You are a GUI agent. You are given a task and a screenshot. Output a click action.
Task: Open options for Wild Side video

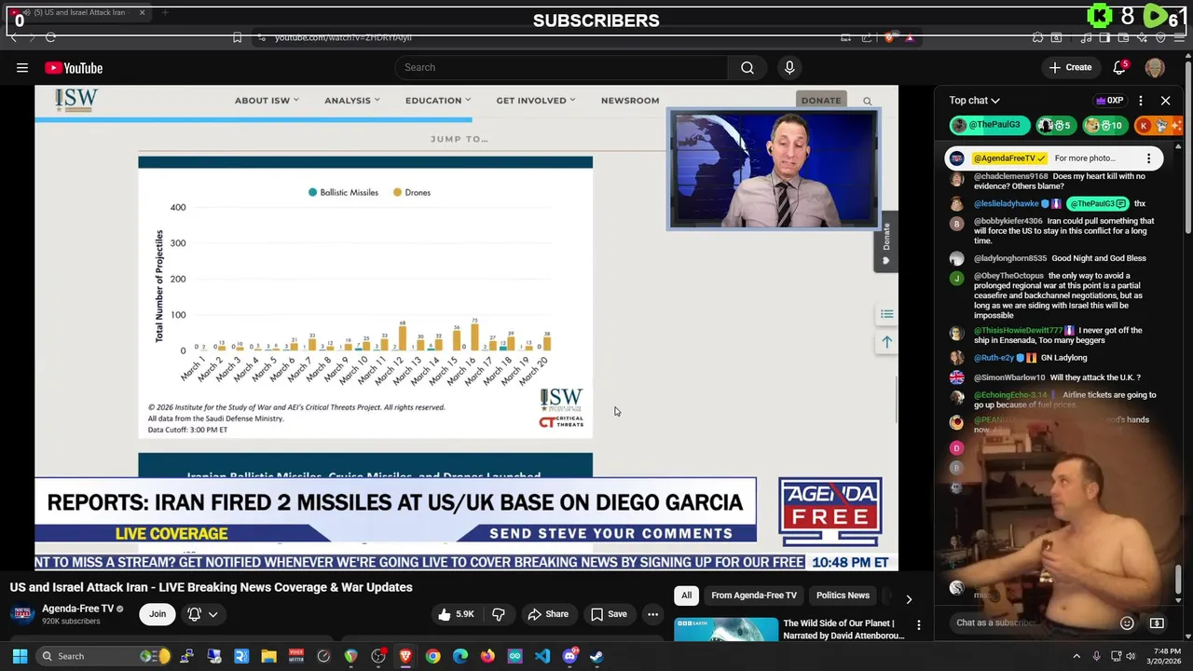918,624
